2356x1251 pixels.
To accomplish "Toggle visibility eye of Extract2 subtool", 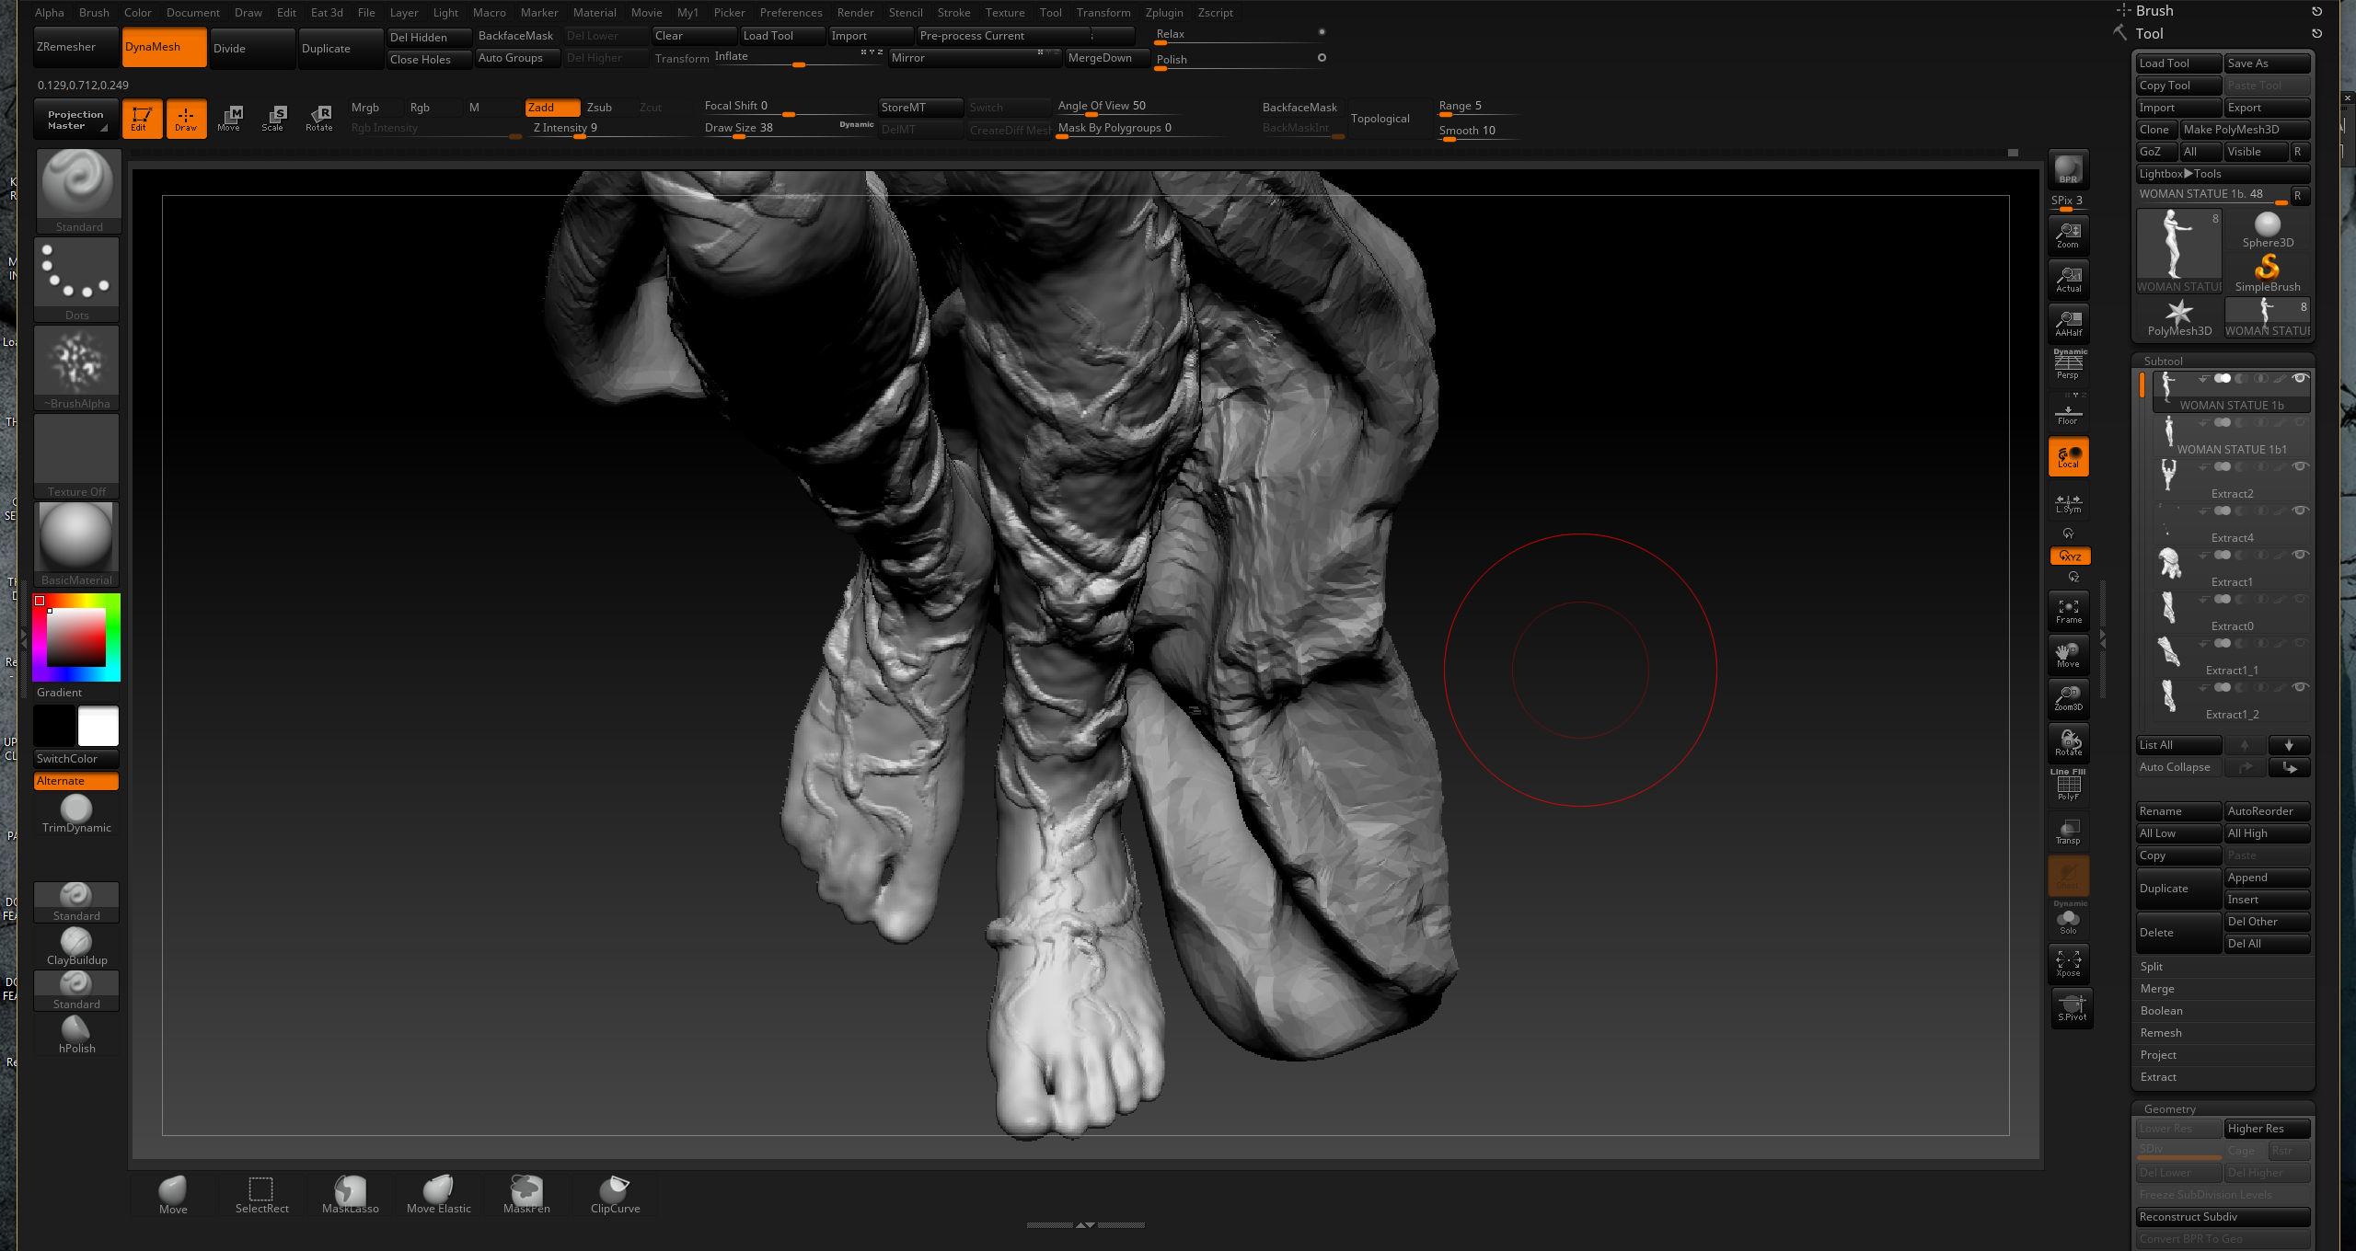I will (2300, 466).
